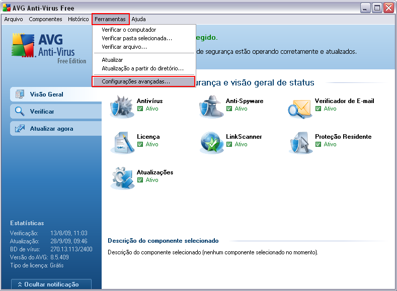Open the Ajuda menu
Screen dimensions: 397x291
pos(138,19)
